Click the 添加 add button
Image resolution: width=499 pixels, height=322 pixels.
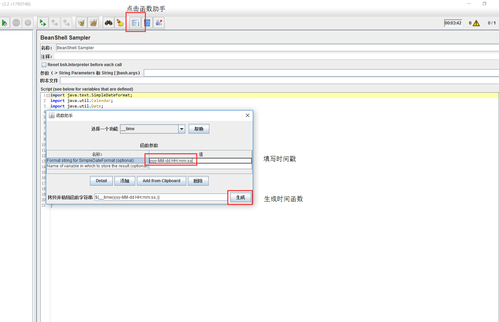(124, 181)
